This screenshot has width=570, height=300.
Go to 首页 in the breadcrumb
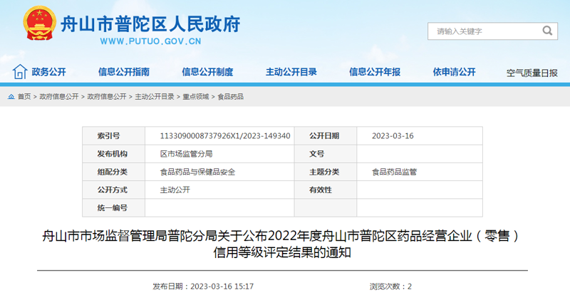[24, 97]
